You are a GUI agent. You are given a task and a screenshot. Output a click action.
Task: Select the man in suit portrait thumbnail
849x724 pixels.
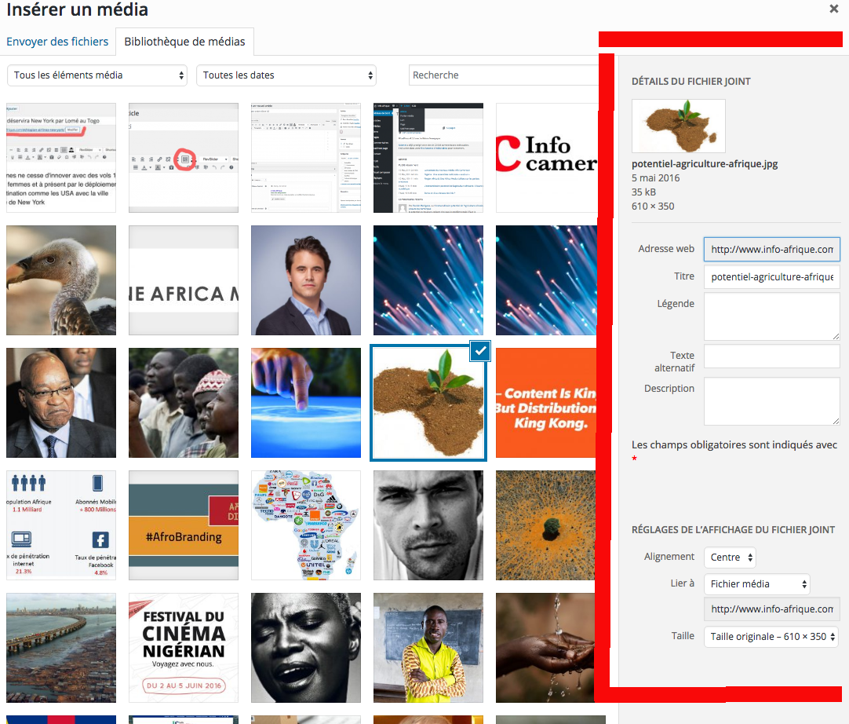coord(306,280)
